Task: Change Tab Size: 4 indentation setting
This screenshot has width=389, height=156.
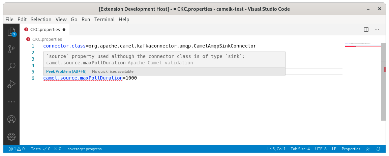Action: click(x=300, y=149)
